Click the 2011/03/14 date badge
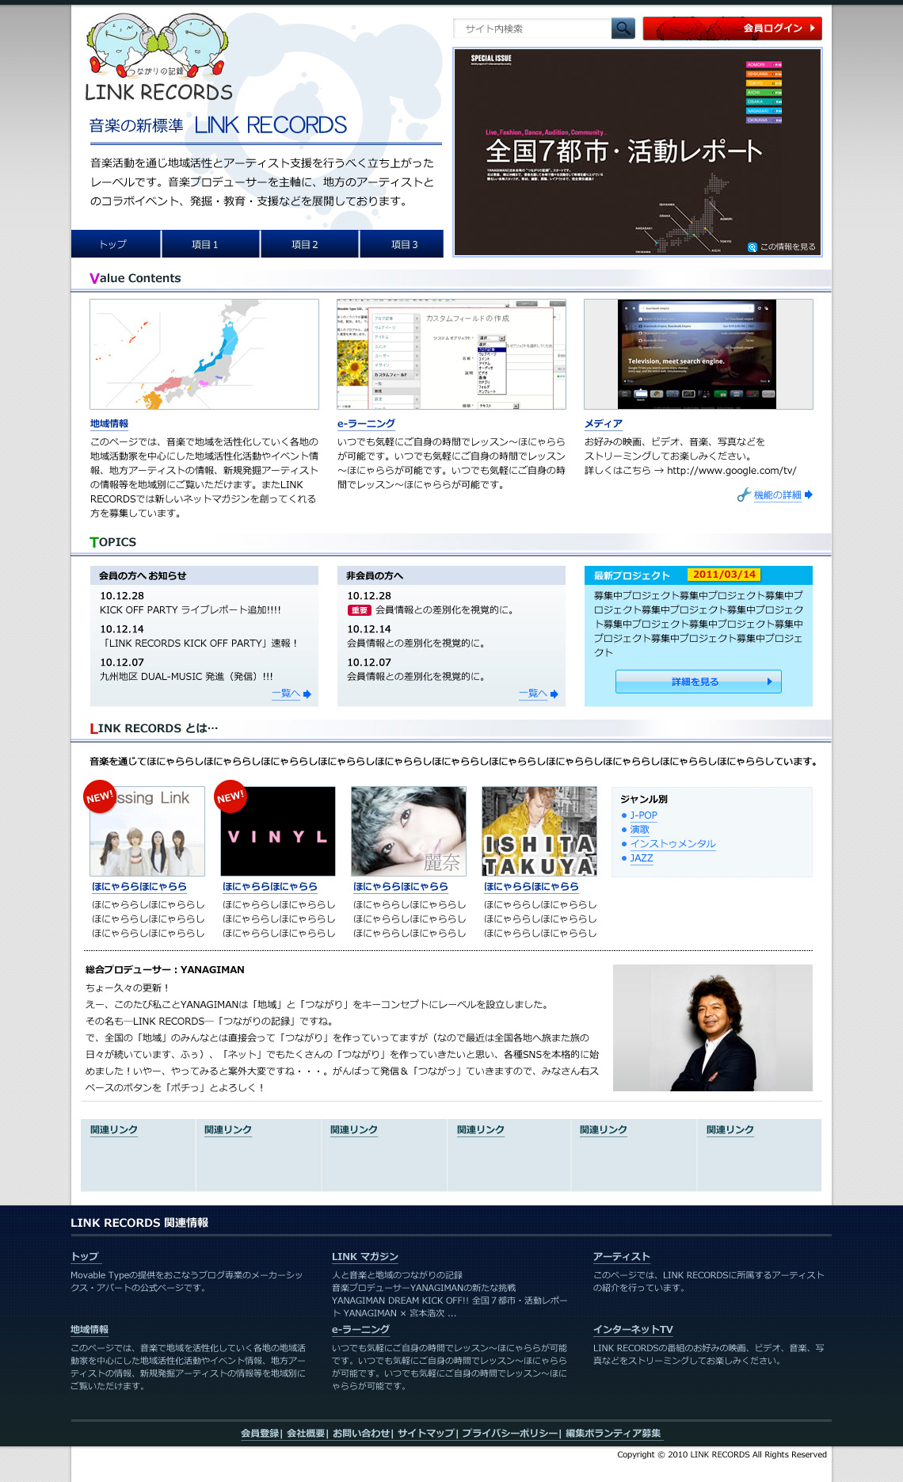Screen dimensions: 903x1482 coord(724,575)
